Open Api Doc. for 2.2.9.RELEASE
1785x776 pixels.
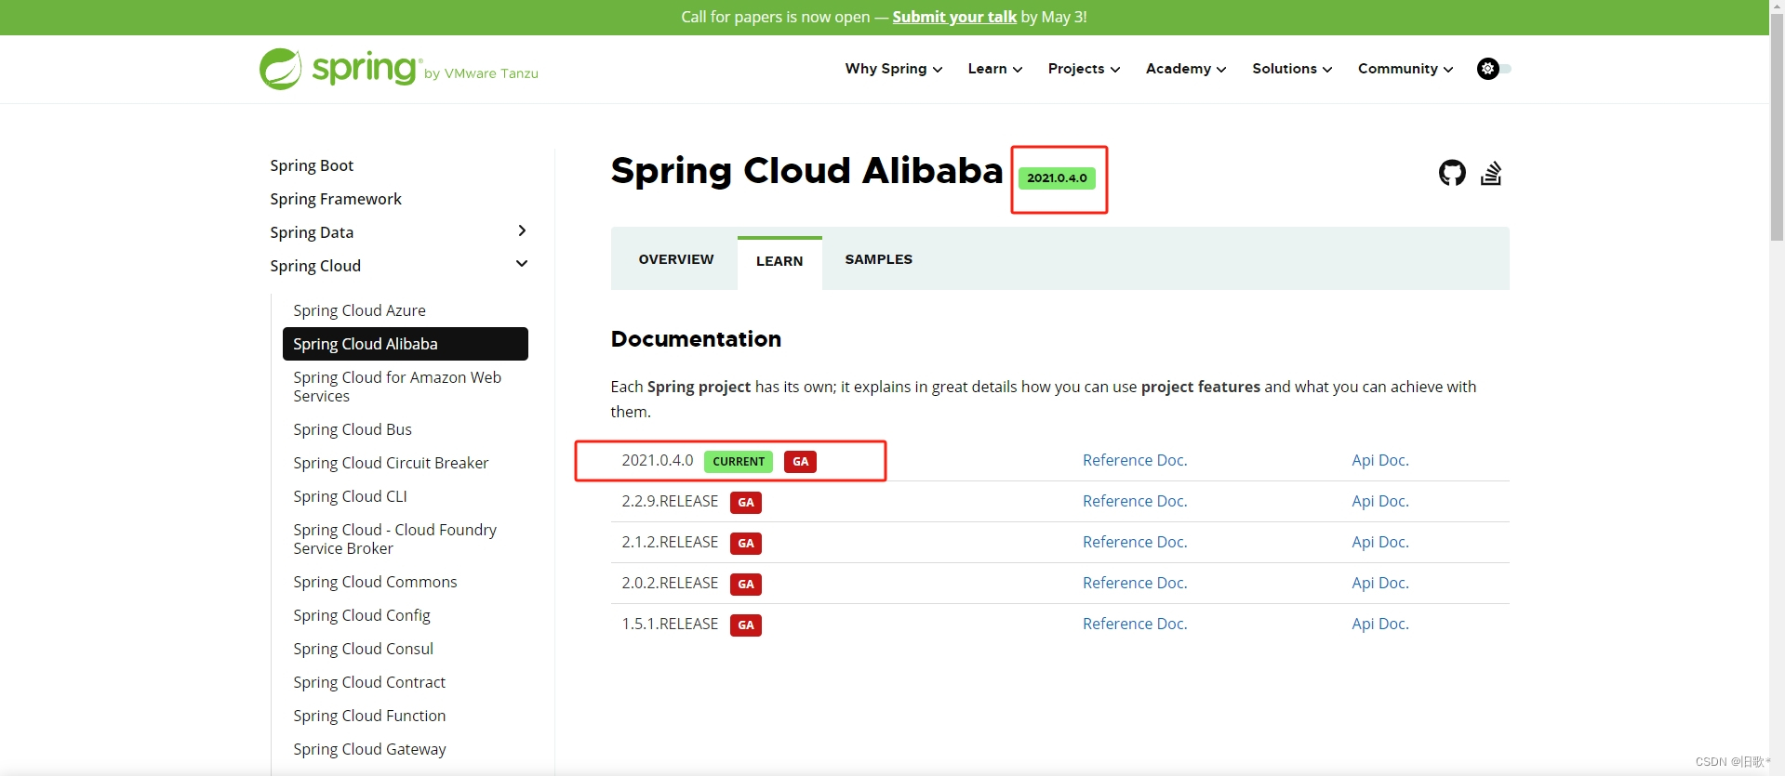(x=1380, y=501)
